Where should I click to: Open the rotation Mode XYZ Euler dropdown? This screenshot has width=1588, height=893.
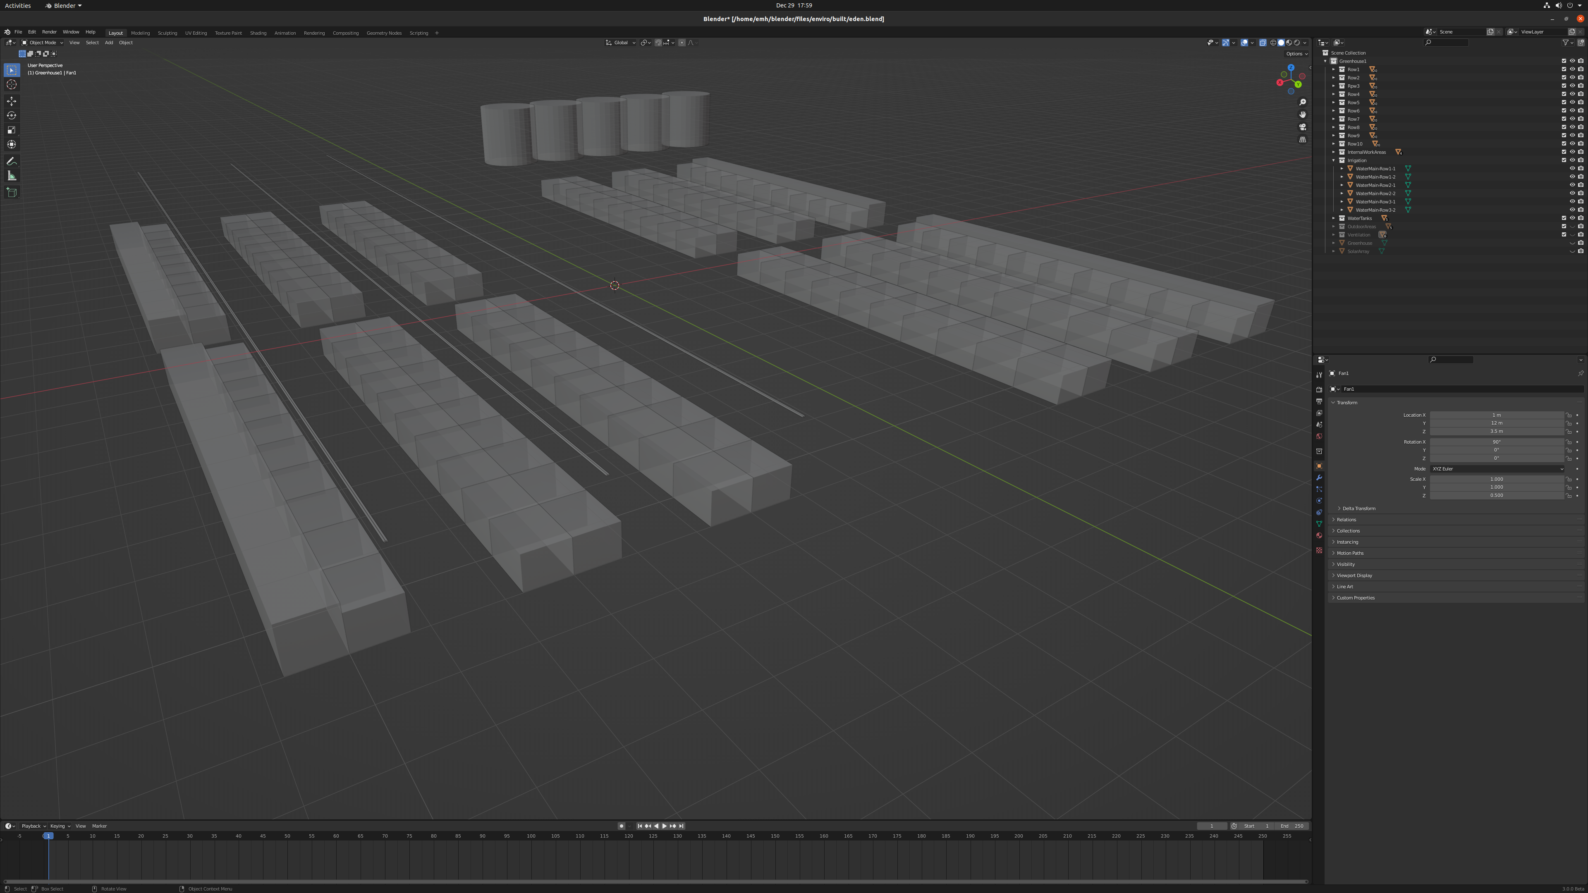[x=1497, y=469]
